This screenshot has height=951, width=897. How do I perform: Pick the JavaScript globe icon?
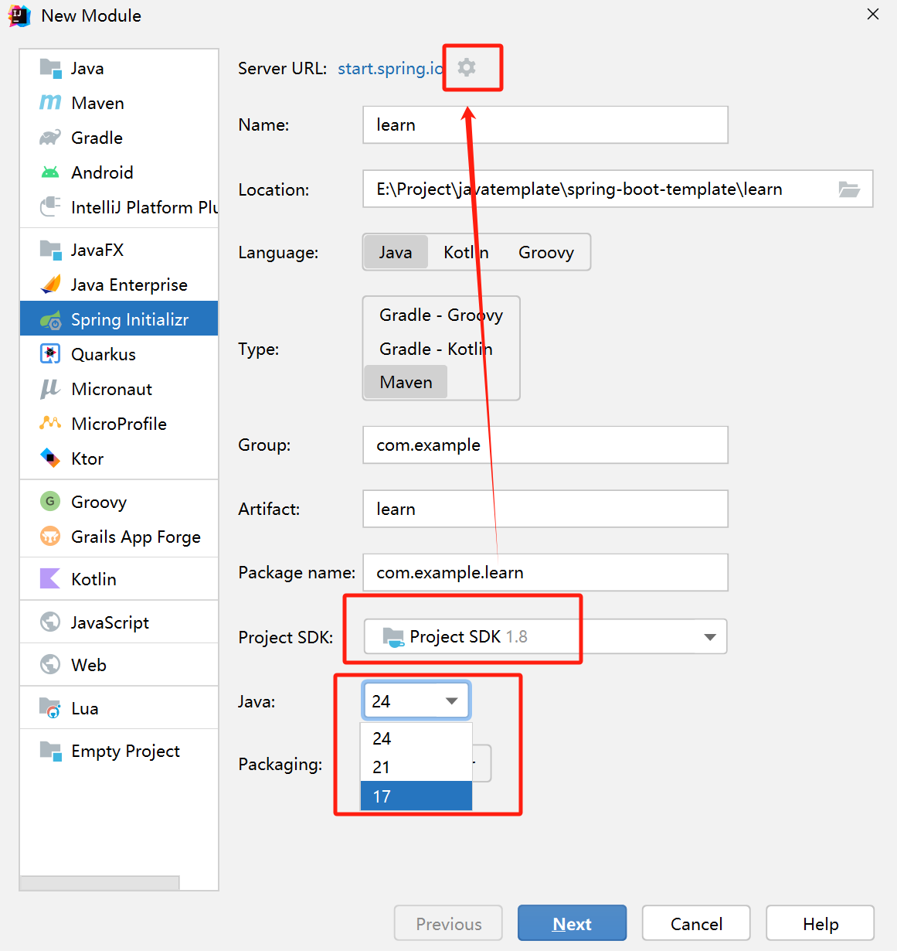tap(50, 622)
